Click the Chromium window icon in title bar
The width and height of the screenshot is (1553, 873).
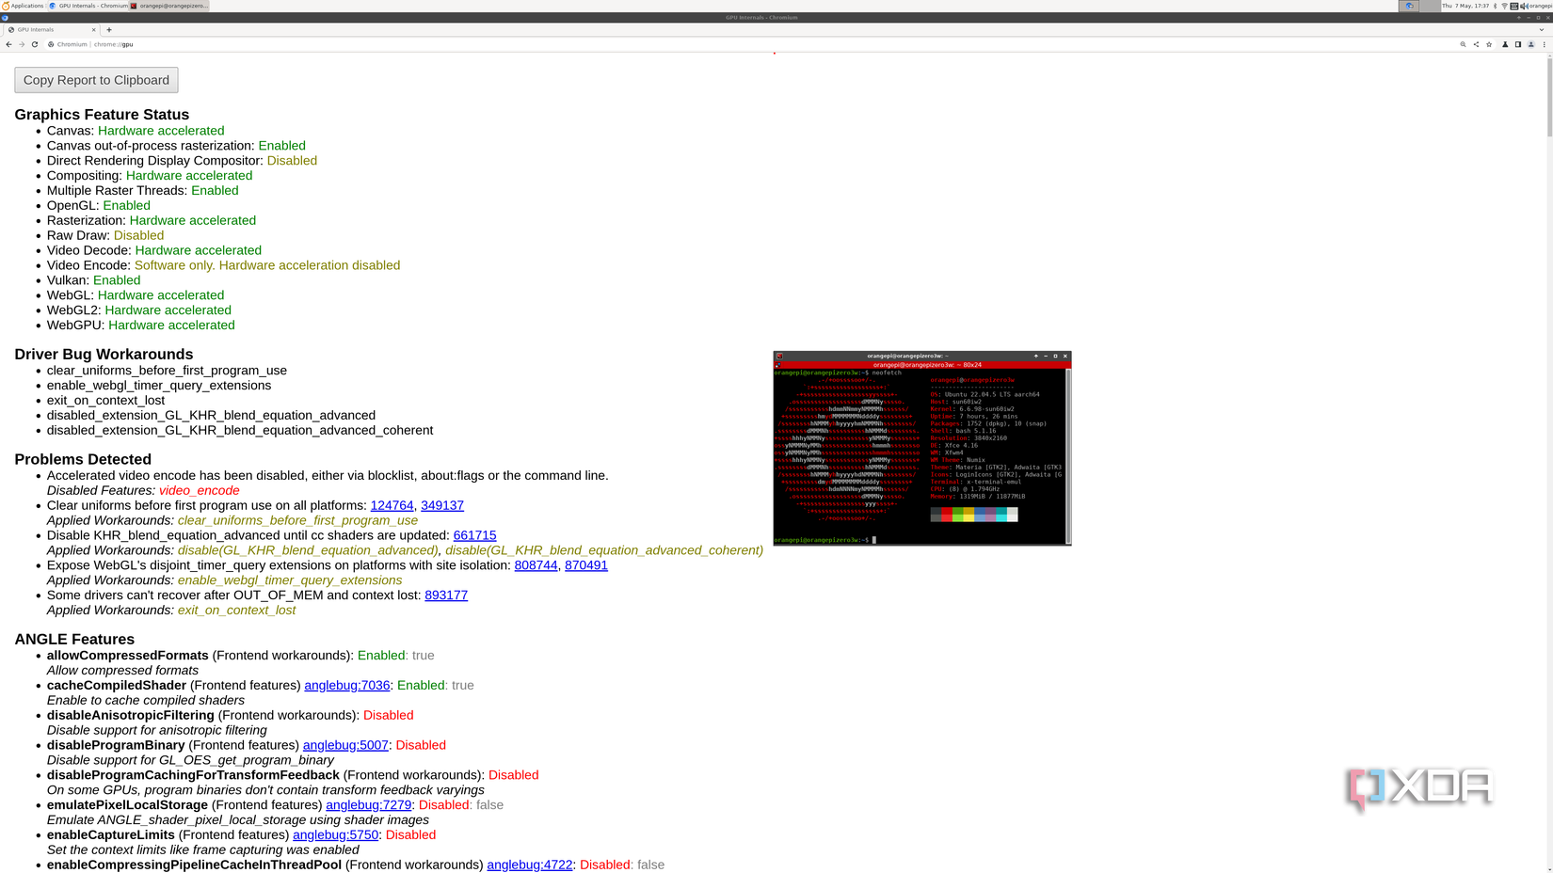pyautogui.click(x=5, y=17)
